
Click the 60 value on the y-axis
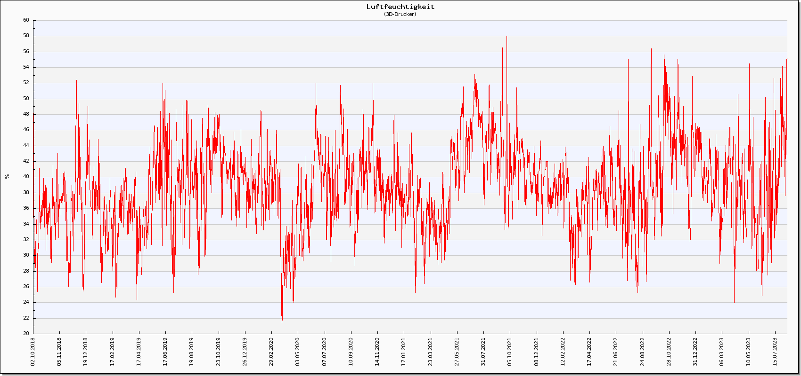tap(26, 20)
